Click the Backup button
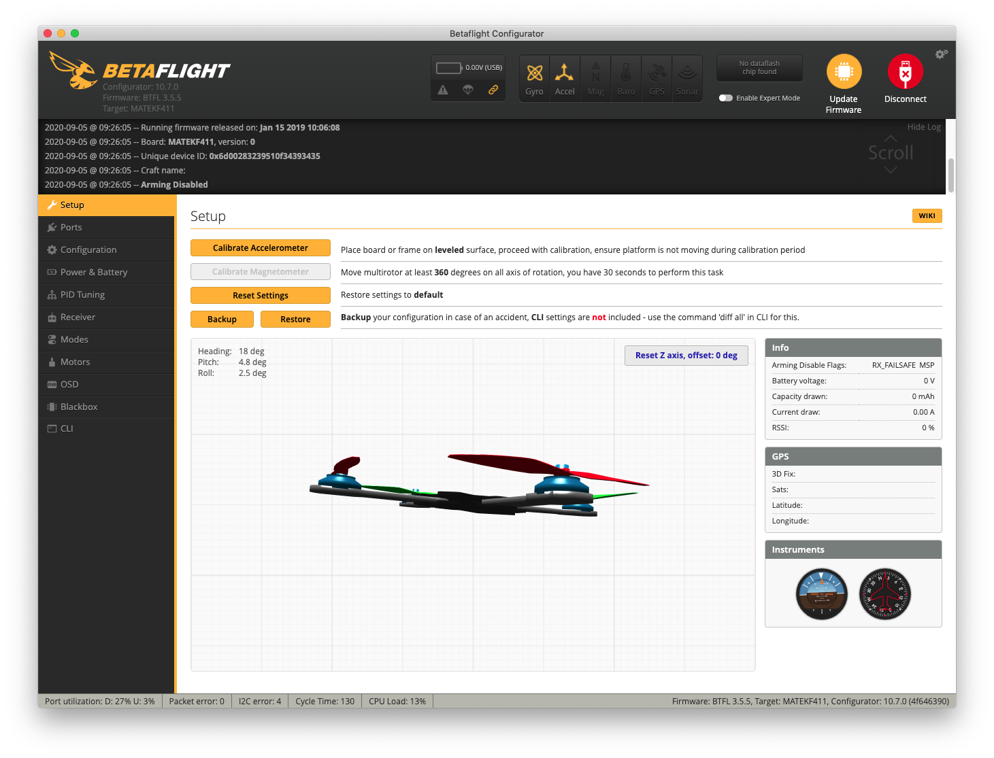This screenshot has width=994, height=758. 222,320
